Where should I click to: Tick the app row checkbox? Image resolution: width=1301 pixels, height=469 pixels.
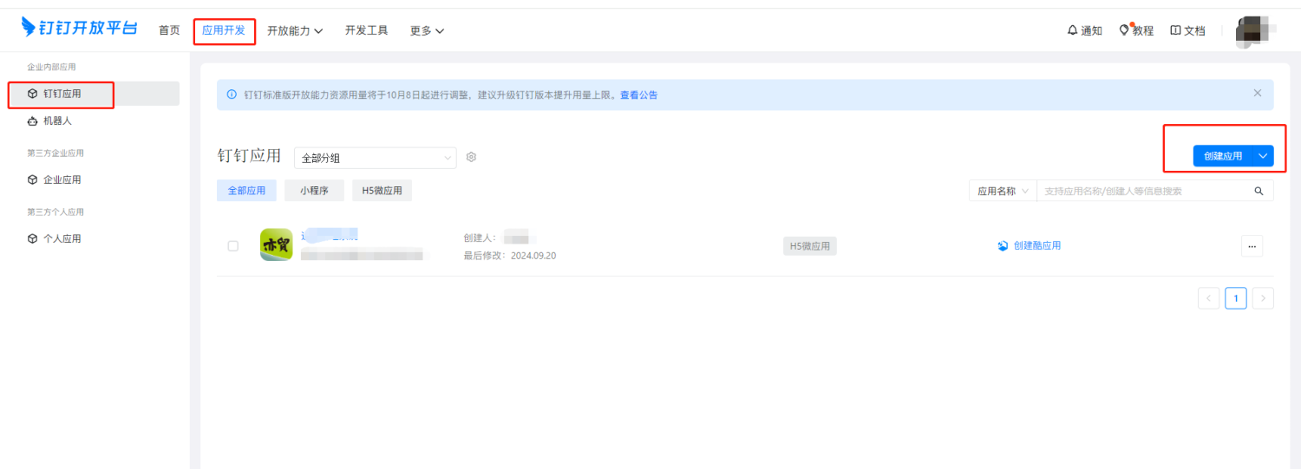point(232,246)
